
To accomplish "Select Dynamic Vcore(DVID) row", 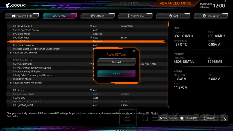I will [86, 94].
